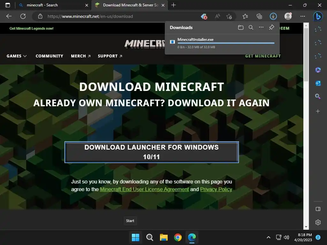Open a new tab with plus button
Viewport: 327px width, 245px height.
pyautogui.click(x=173, y=5)
